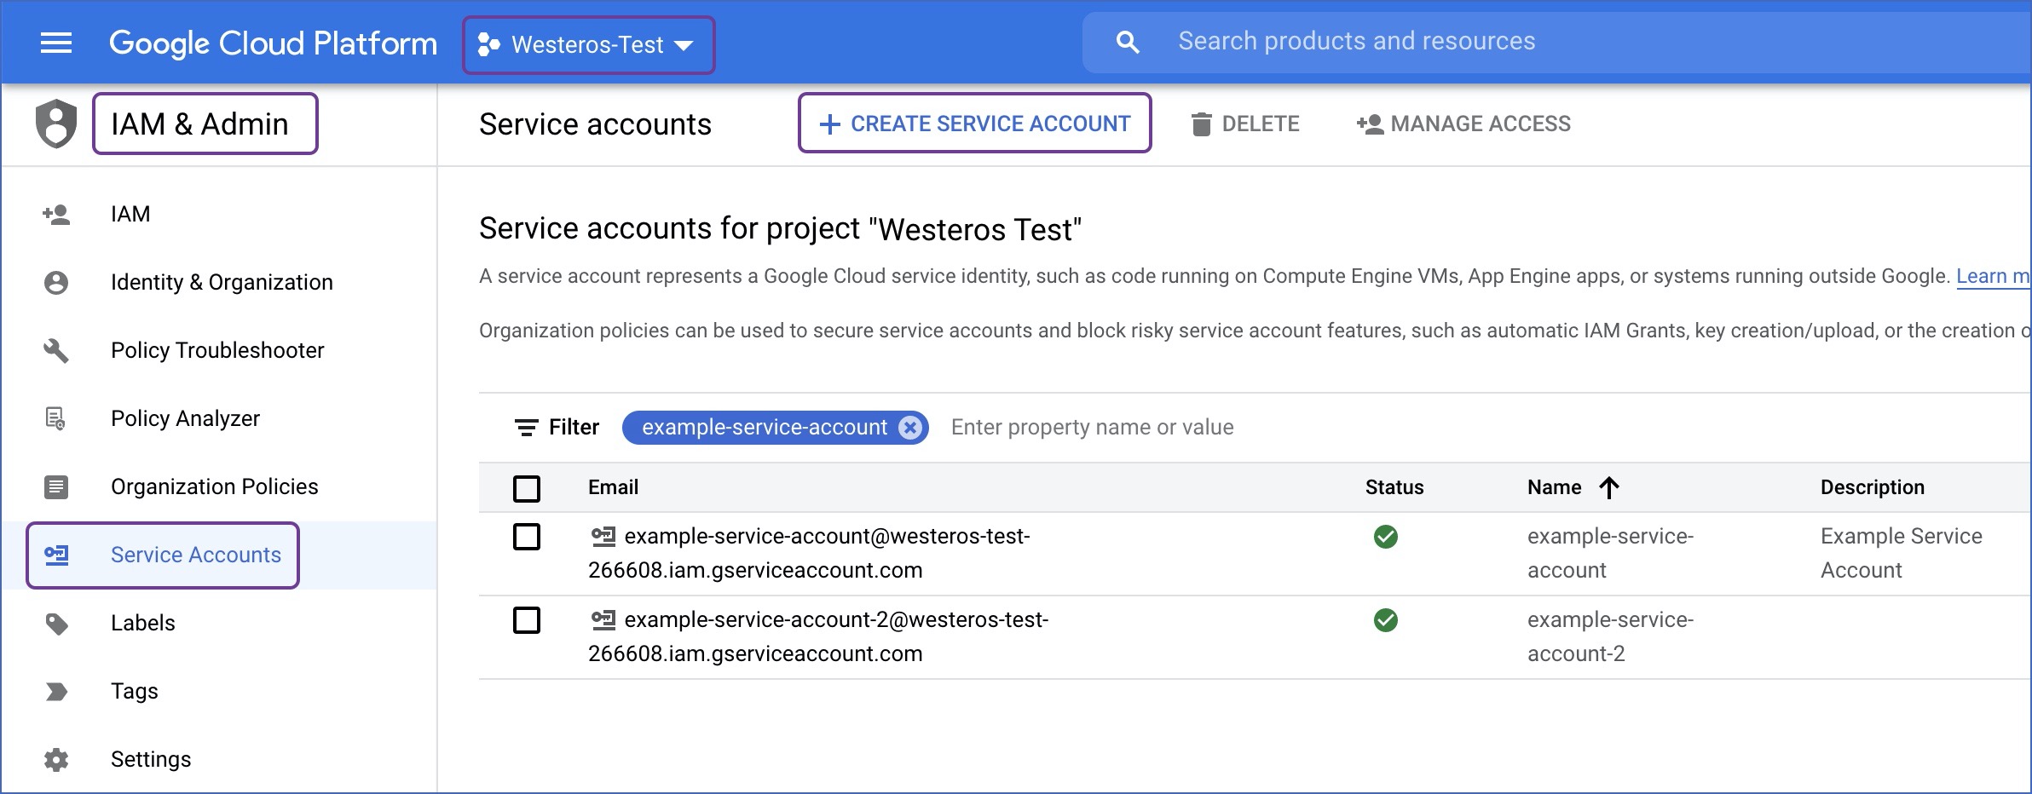Click the example-service-account name cell
This screenshot has height=794, width=2032.
(1610, 553)
